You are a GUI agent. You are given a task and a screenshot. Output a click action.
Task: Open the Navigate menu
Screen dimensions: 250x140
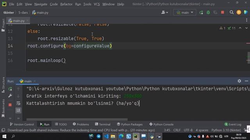tap(41, 4)
